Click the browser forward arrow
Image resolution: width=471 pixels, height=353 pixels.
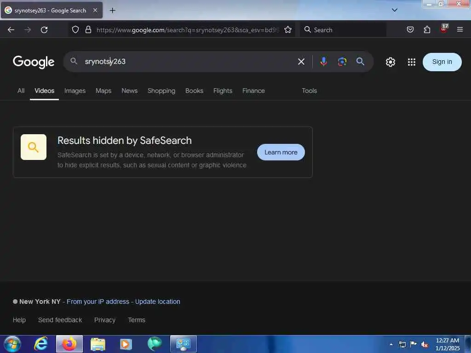tap(28, 30)
